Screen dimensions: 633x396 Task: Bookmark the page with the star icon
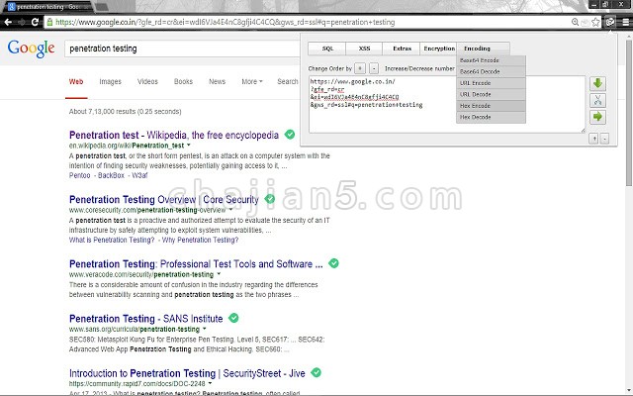[595, 22]
